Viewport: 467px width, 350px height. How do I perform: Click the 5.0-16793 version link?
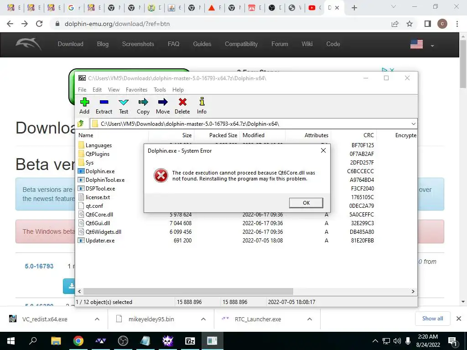click(x=39, y=266)
